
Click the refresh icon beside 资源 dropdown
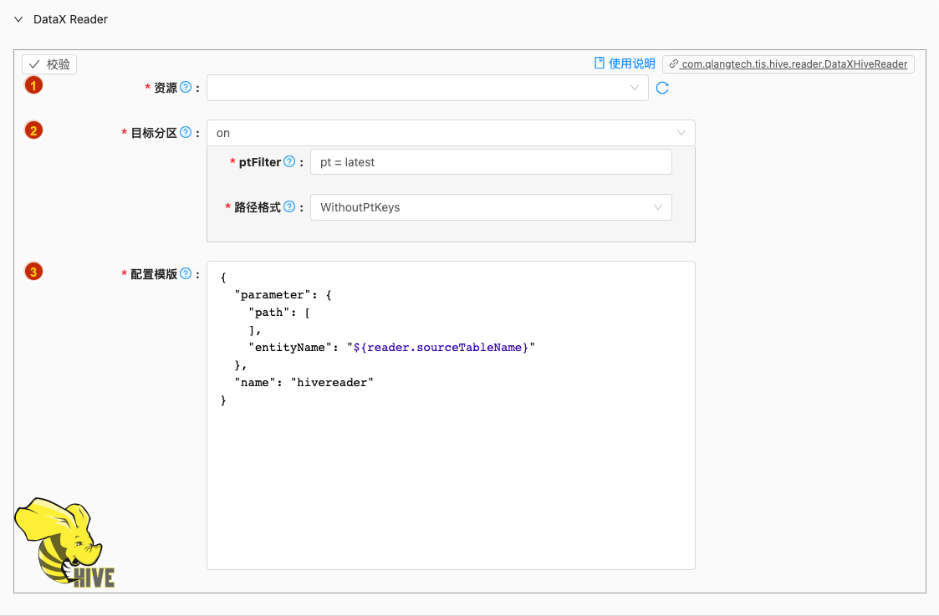pyautogui.click(x=661, y=88)
